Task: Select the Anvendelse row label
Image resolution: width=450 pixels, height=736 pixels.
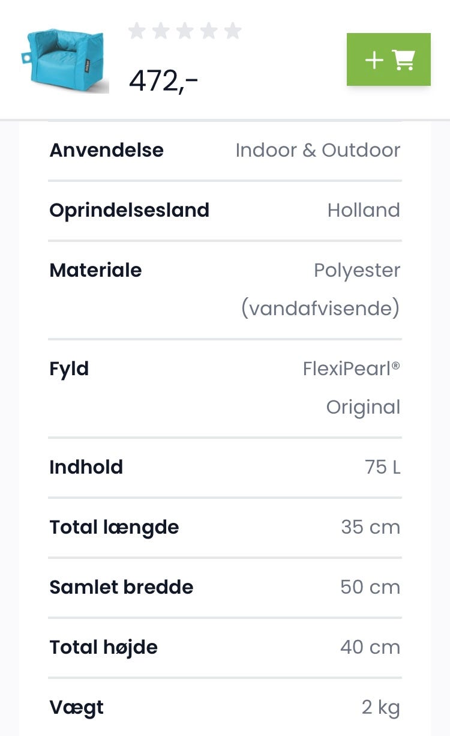Action: point(106,150)
